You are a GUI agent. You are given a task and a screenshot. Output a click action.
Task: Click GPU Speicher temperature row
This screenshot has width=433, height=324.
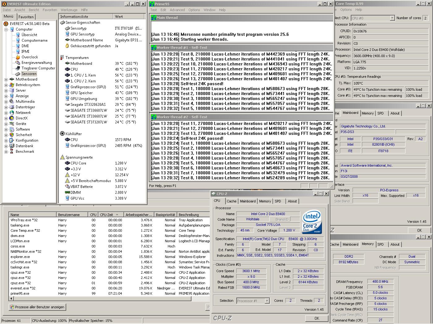[x=102, y=93]
